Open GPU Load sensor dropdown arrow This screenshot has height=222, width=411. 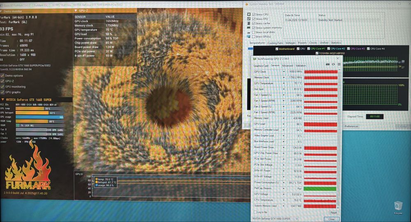click(284, 124)
